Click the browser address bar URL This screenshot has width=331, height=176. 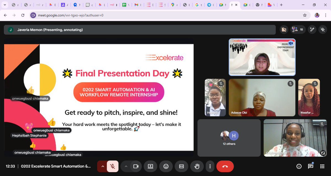pos(71,15)
